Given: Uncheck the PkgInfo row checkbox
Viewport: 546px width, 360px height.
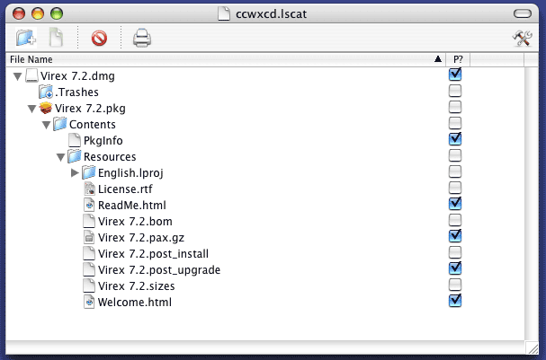Looking at the screenshot, I should (455, 140).
